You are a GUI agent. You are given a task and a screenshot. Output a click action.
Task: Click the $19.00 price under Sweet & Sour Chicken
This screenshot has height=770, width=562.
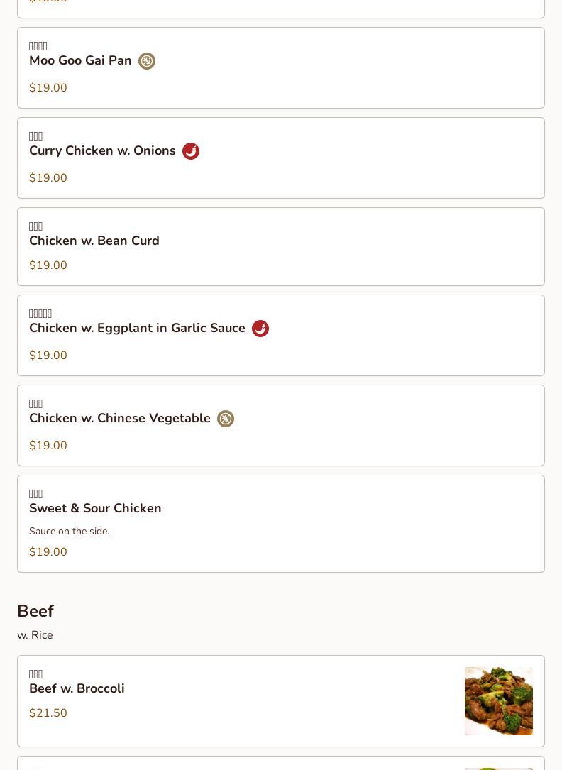click(48, 552)
